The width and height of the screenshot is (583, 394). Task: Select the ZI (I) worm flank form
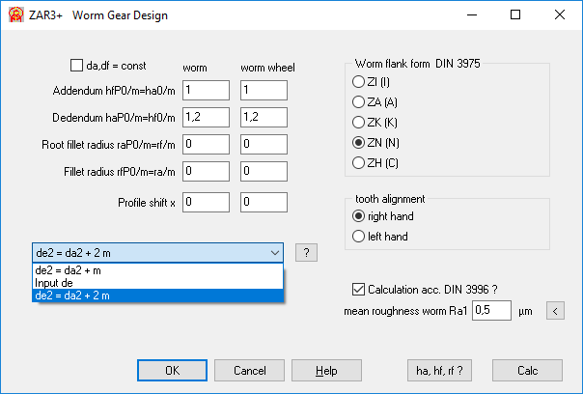click(x=359, y=81)
